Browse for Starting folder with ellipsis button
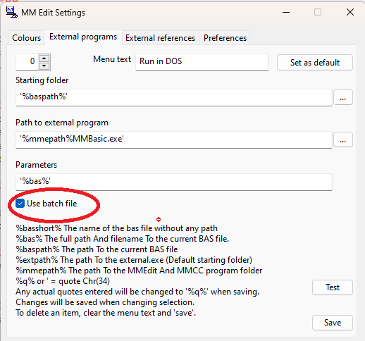 343,97
